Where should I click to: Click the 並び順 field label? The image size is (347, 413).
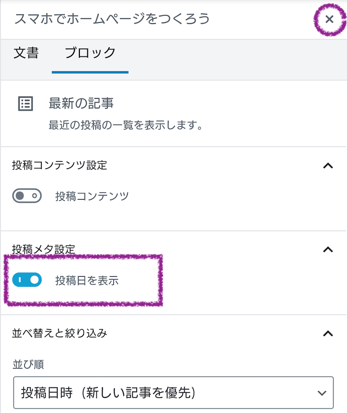(28, 365)
